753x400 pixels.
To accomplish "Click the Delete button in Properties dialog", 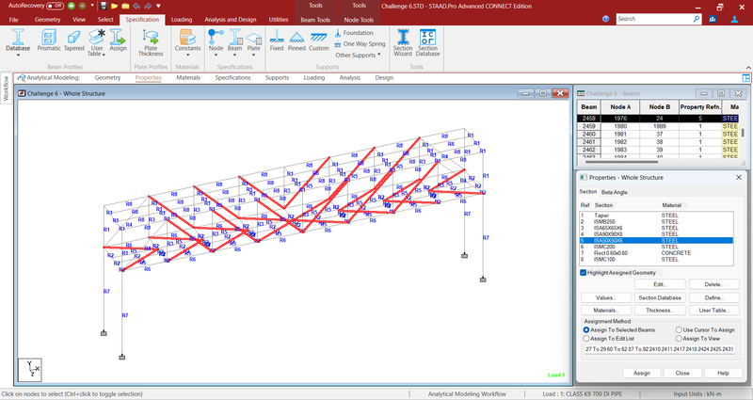I will (714, 285).
